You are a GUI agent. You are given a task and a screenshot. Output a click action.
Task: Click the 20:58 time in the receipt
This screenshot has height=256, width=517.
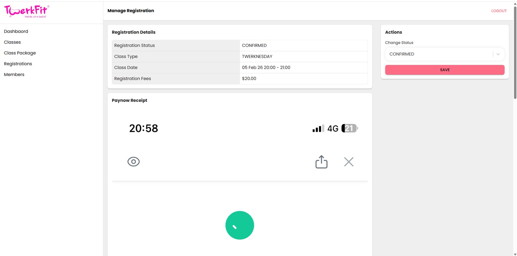143,128
